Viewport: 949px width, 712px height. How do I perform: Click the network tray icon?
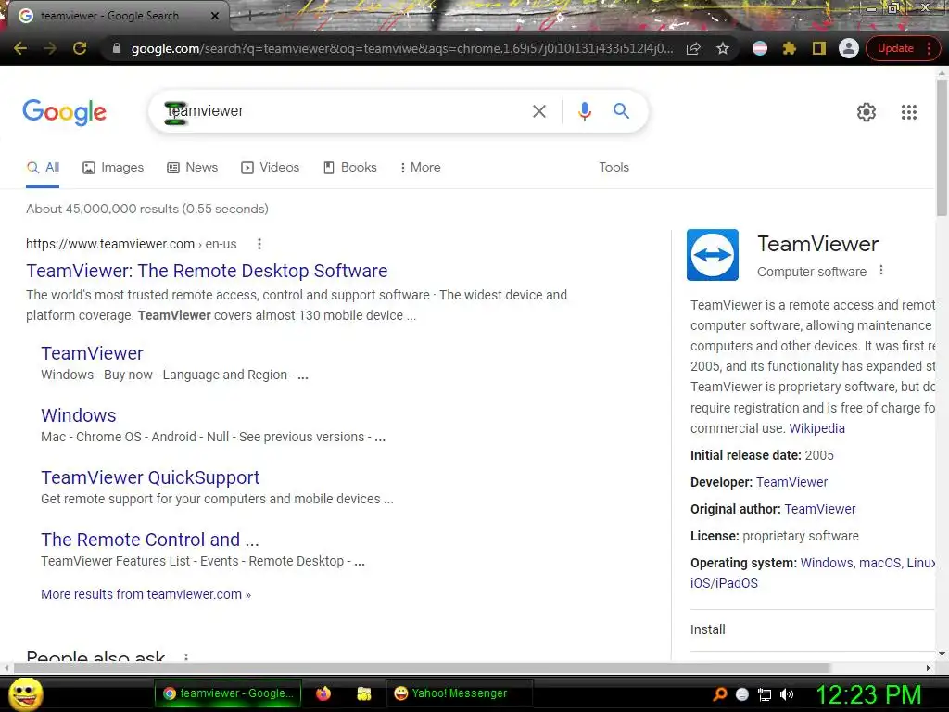pos(765,695)
